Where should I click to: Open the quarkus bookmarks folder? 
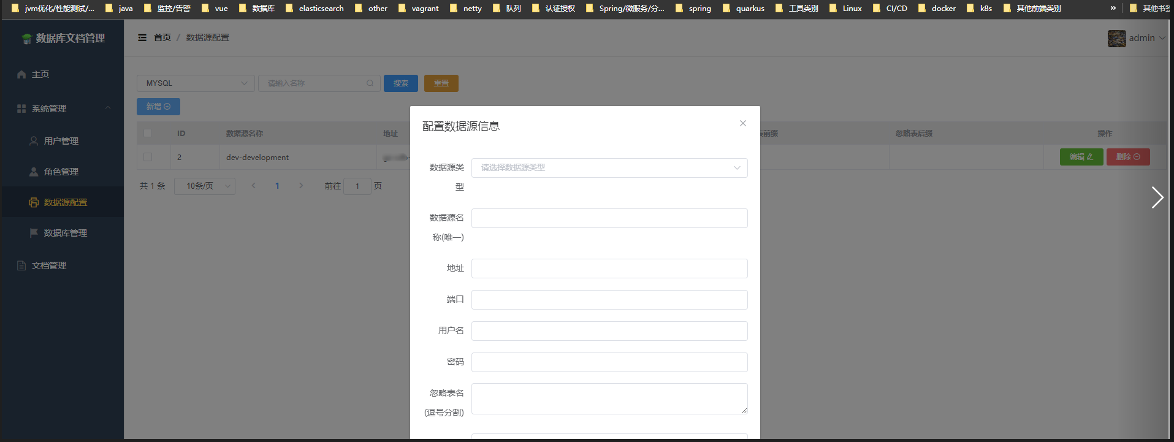click(x=744, y=8)
